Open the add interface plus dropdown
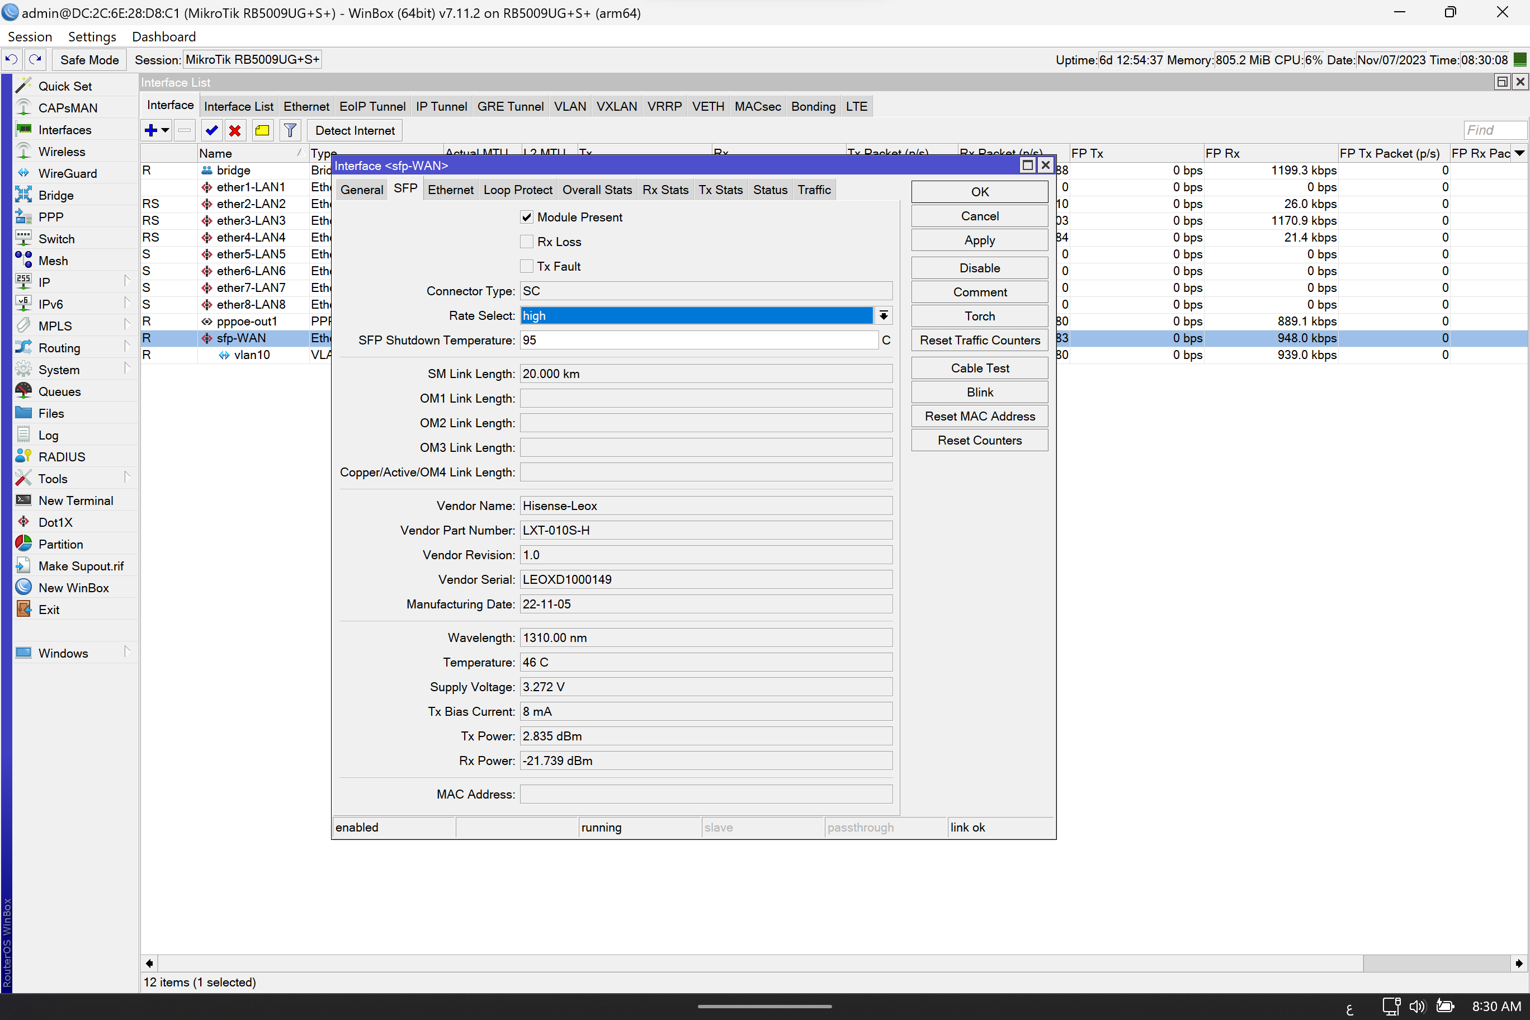 (x=156, y=130)
